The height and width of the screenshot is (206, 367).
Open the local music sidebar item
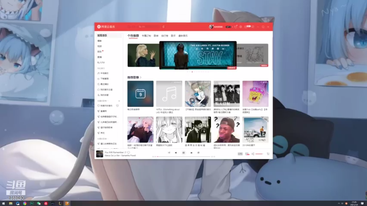[103, 73]
